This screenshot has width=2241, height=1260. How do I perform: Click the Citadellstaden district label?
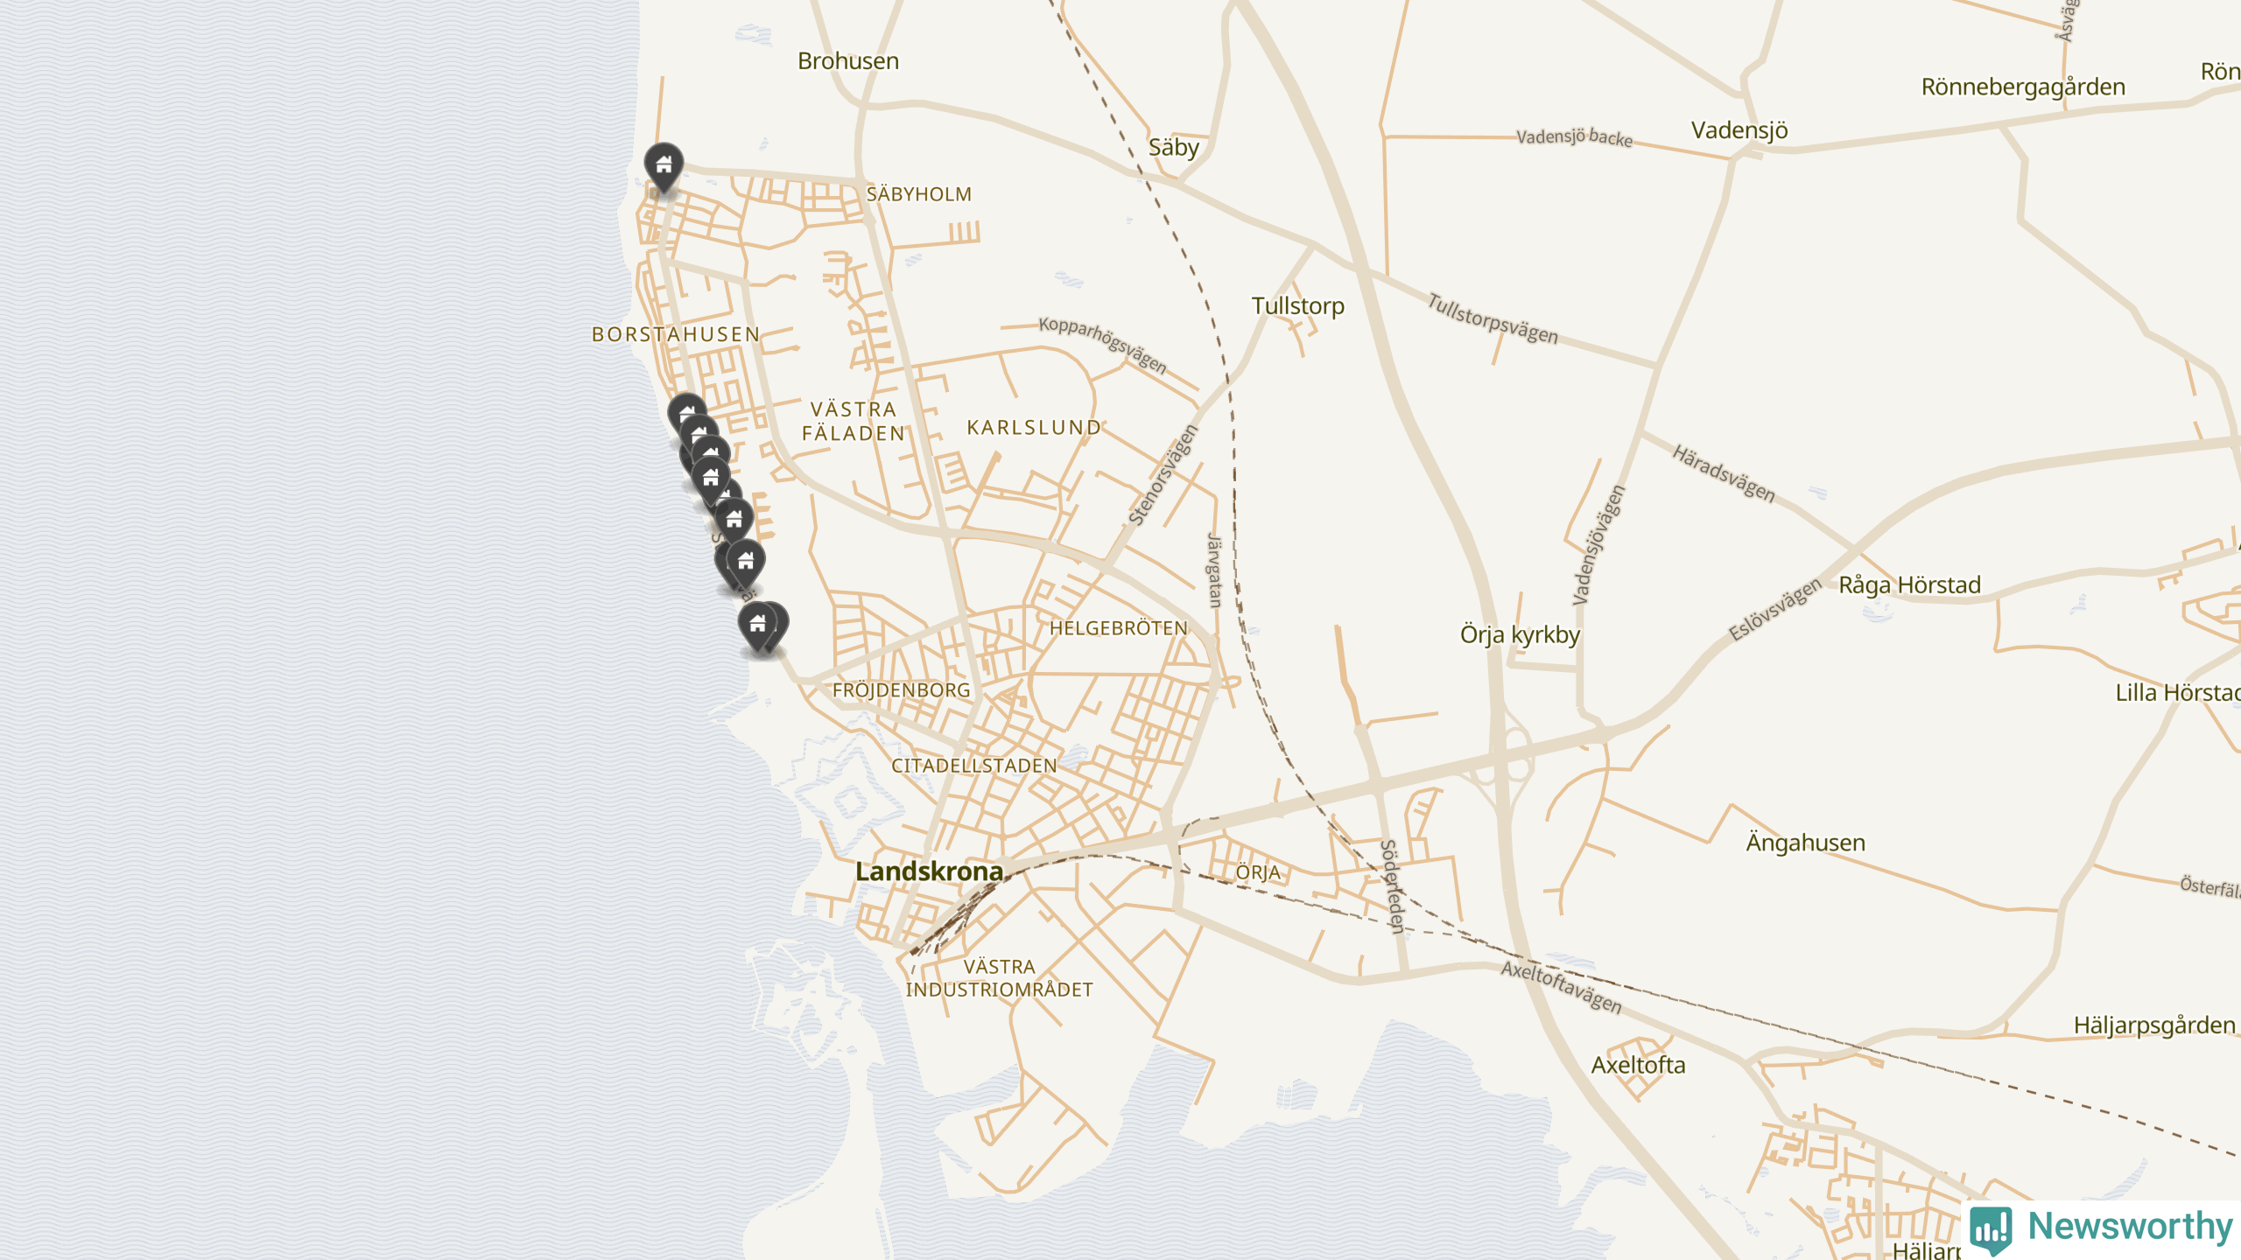click(x=973, y=766)
